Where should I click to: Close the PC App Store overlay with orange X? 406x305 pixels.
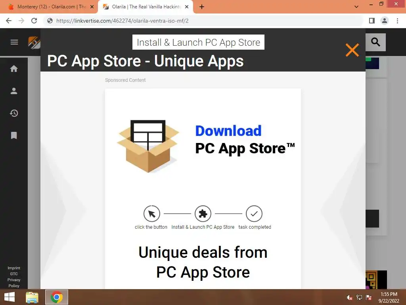point(352,50)
